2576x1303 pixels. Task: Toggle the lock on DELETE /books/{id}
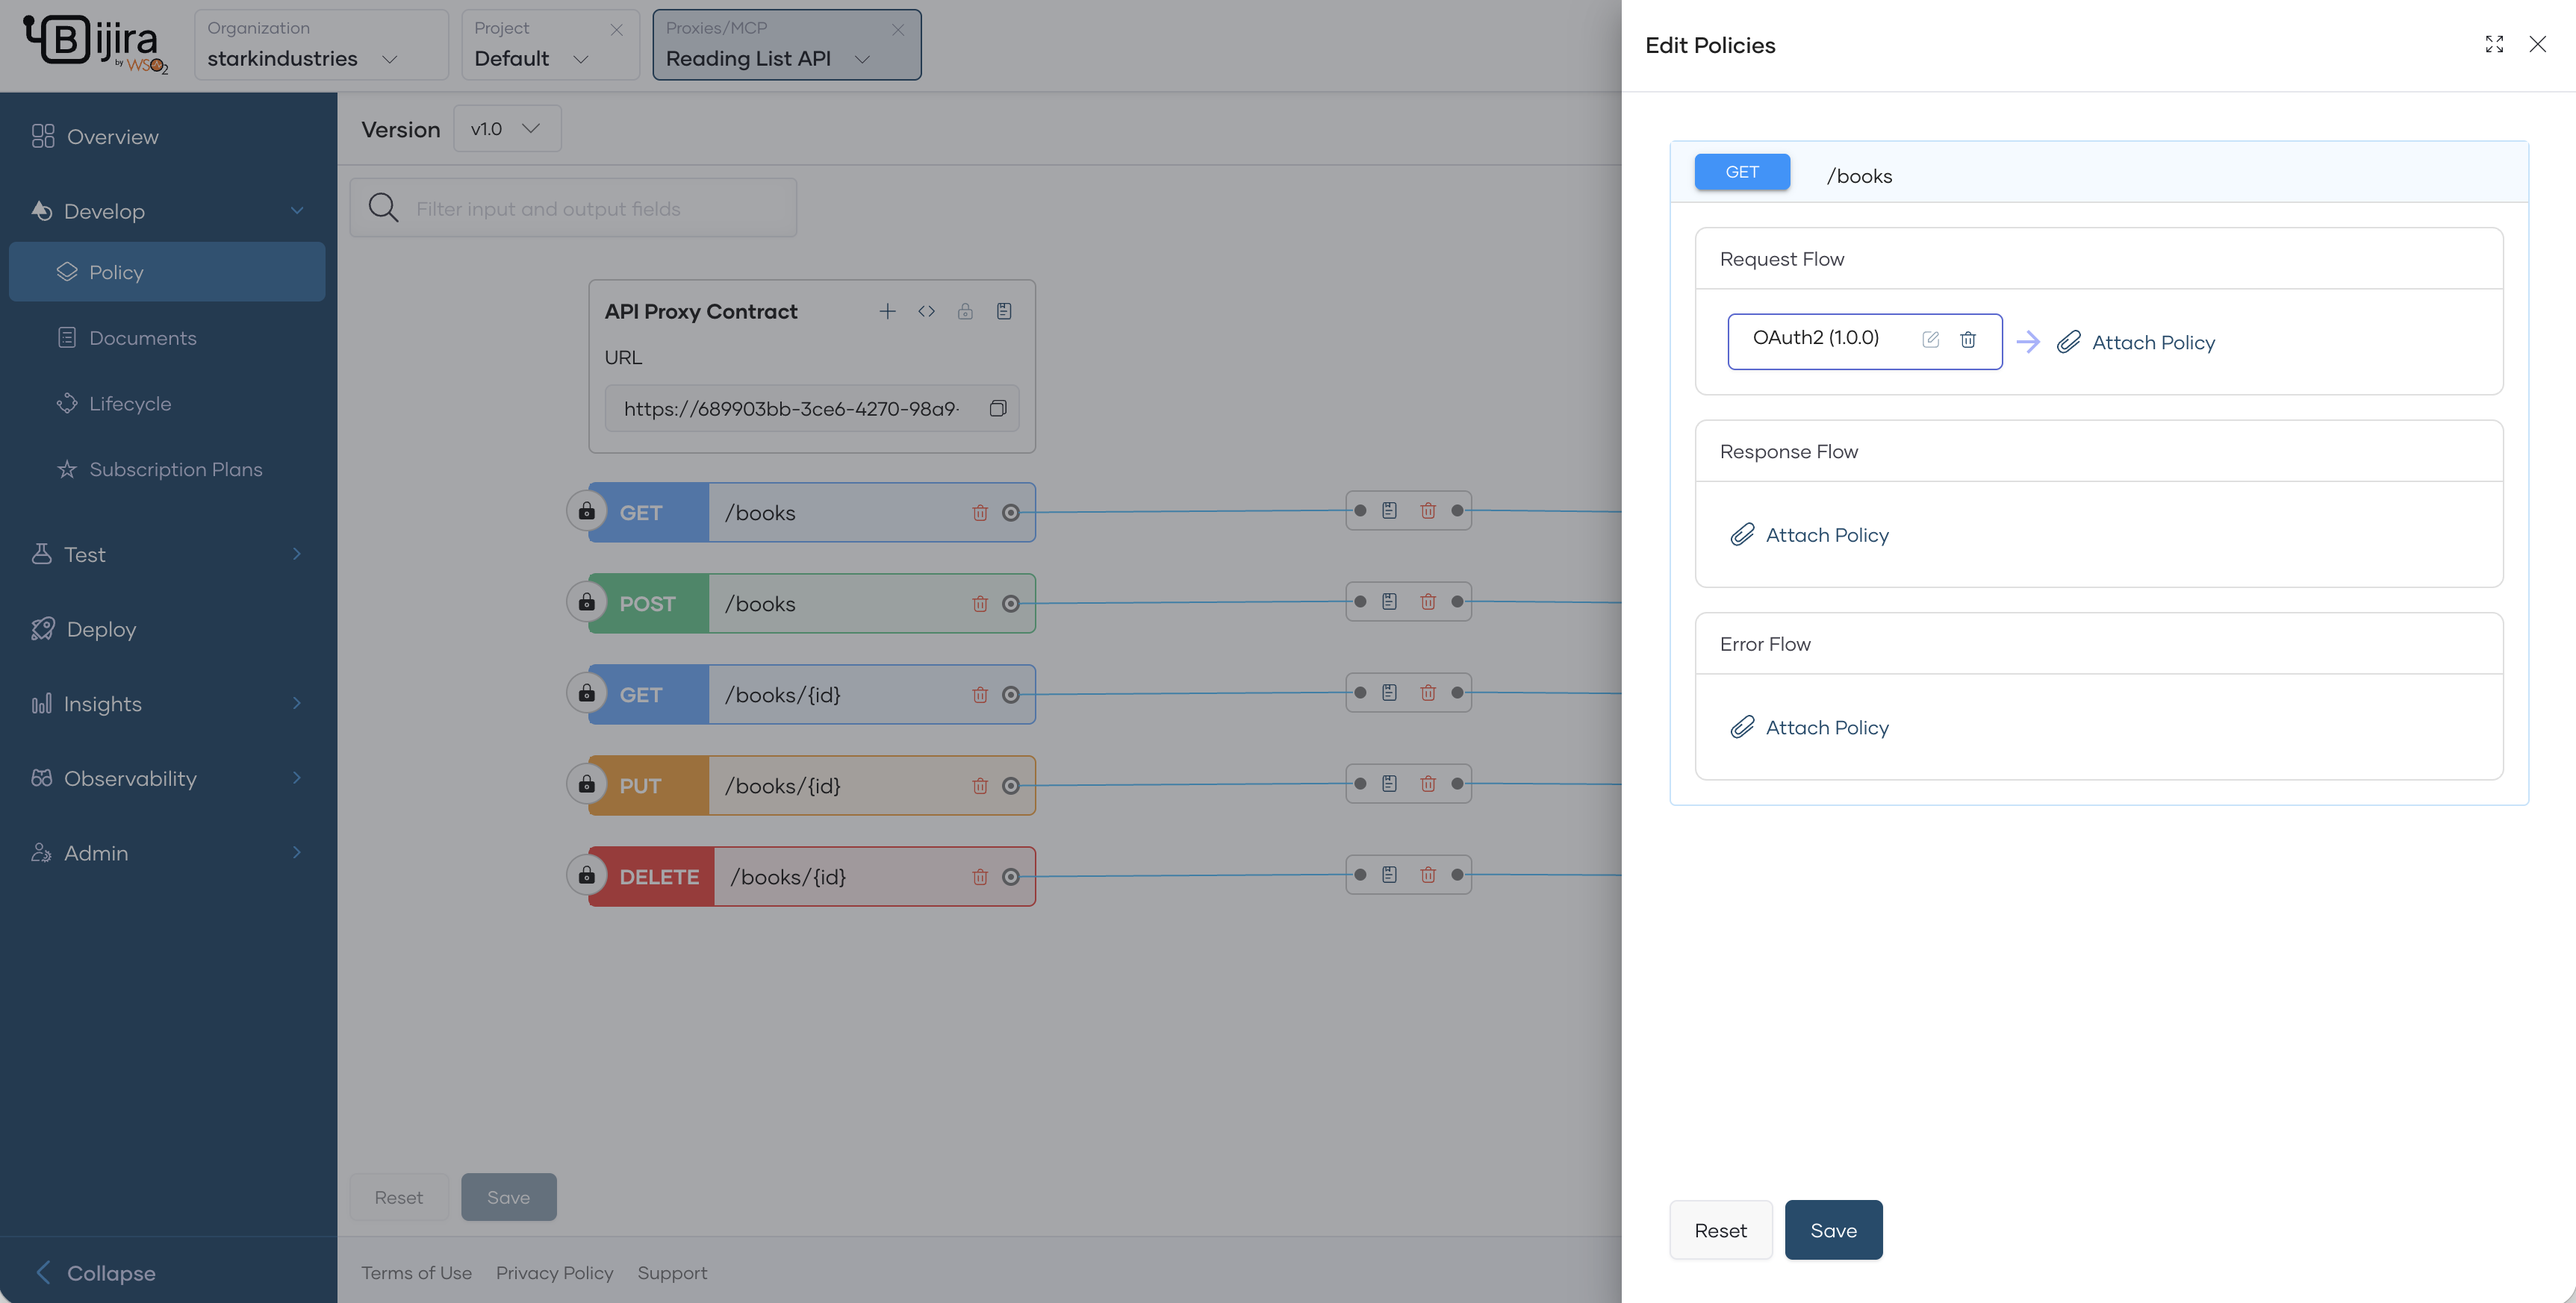(586, 875)
